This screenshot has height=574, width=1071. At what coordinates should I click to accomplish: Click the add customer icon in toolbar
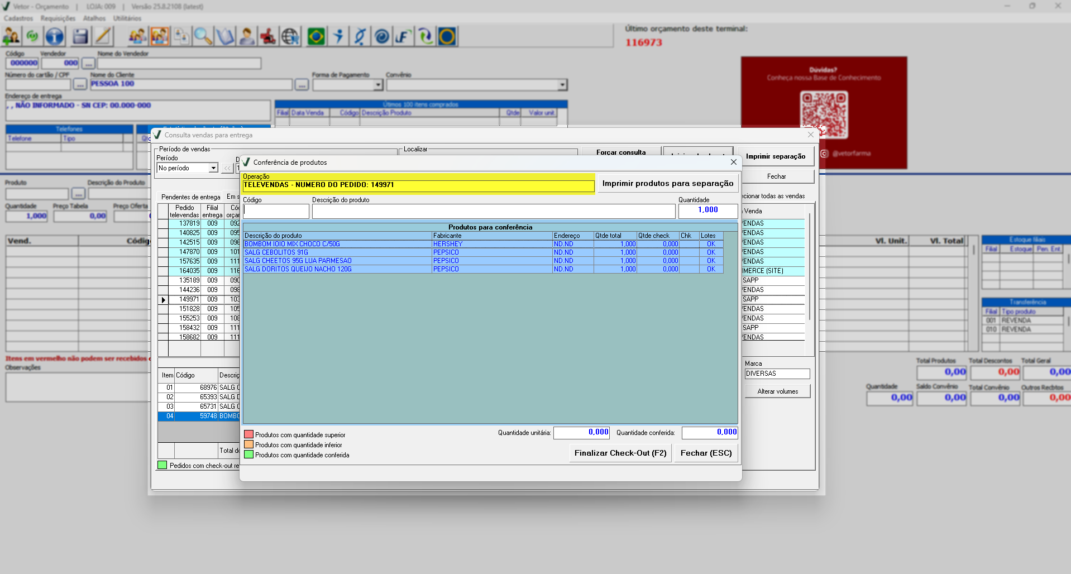tap(11, 37)
